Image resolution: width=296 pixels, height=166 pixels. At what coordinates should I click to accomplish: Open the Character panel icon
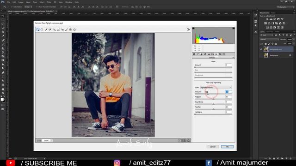(256, 32)
